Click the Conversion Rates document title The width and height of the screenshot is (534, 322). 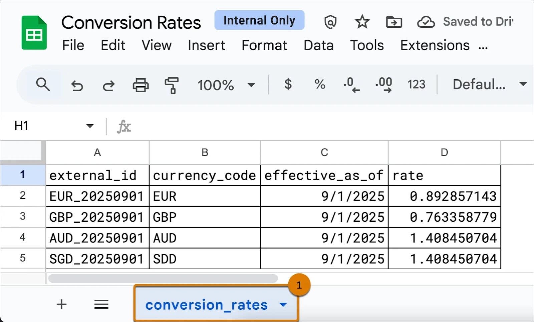pos(131,23)
